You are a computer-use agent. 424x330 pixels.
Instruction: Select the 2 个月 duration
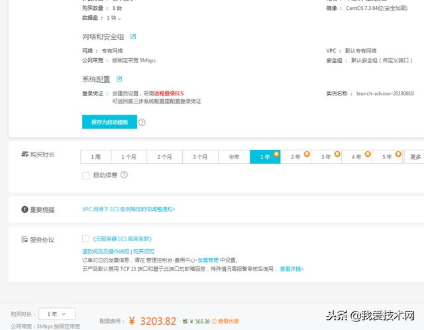coord(164,157)
